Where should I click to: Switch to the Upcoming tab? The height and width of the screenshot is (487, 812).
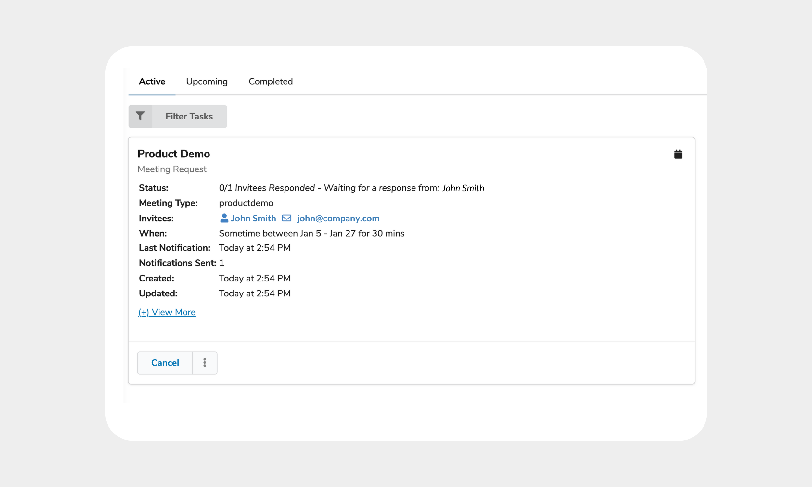(x=207, y=81)
